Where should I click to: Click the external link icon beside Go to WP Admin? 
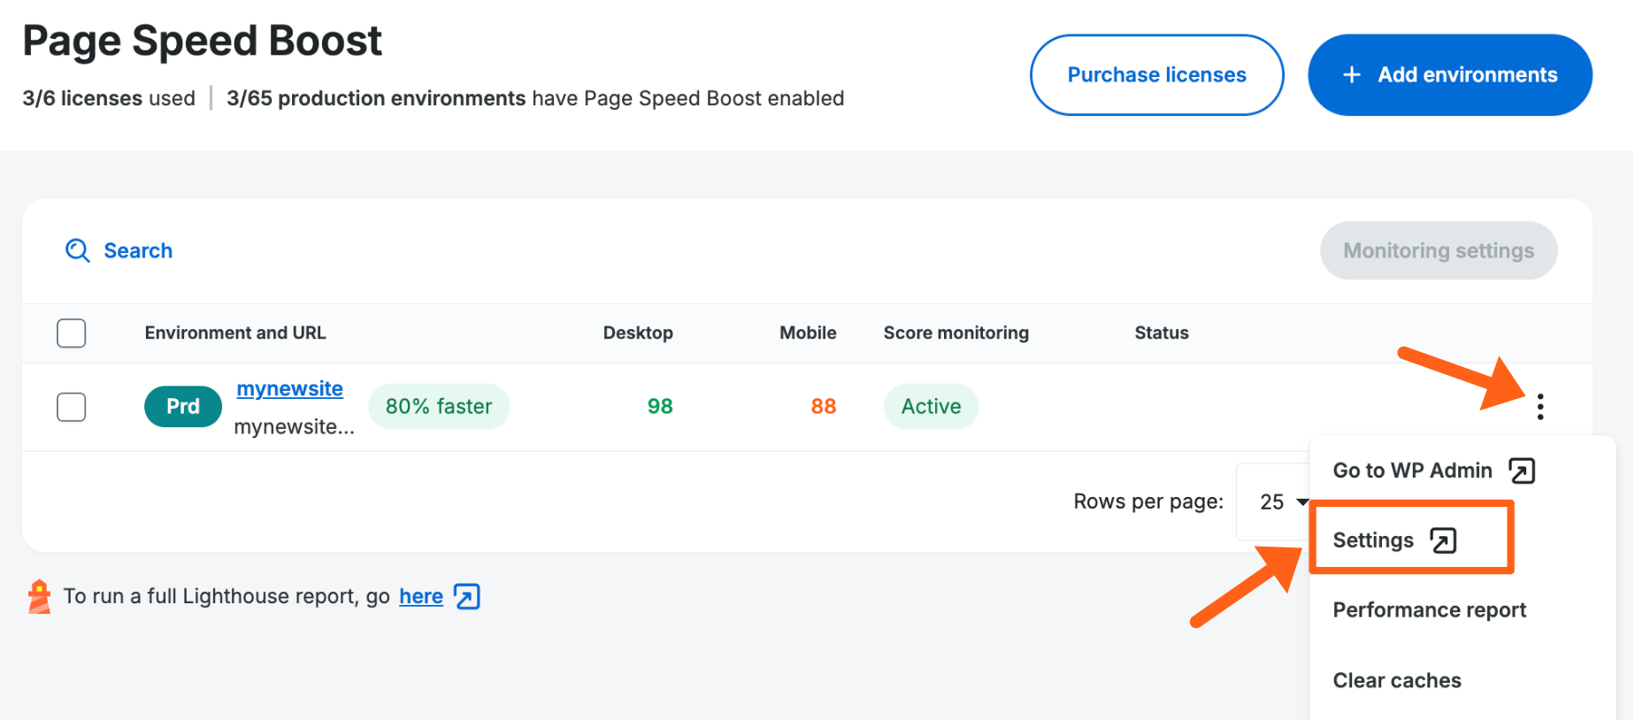pyautogui.click(x=1522, y=471)
